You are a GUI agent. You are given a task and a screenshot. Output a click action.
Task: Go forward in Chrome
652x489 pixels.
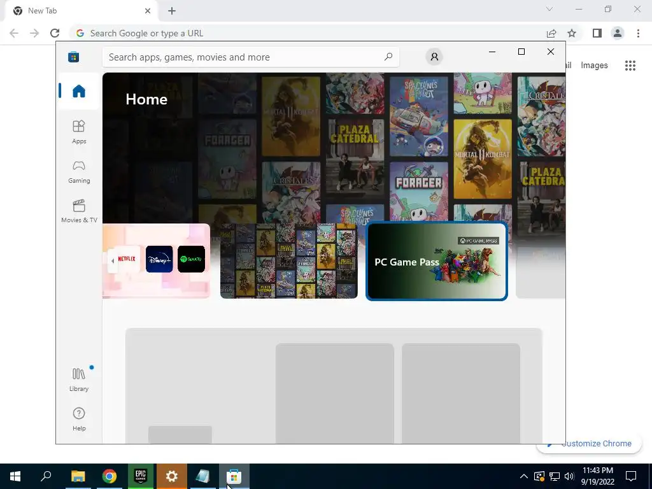(34, 33)
